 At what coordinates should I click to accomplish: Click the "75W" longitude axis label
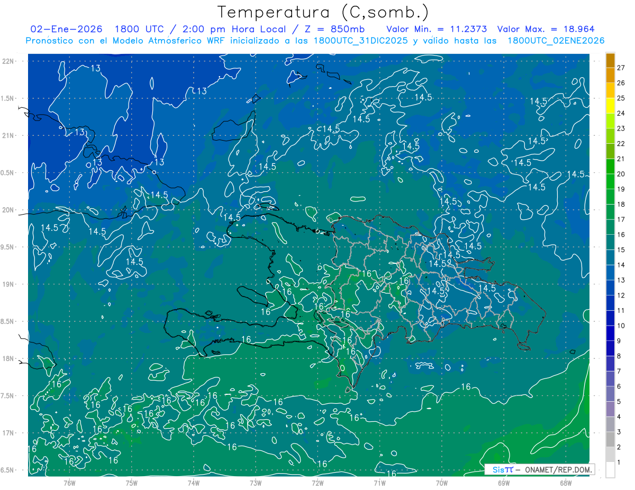pyautogui.click(x=131, y=483)
